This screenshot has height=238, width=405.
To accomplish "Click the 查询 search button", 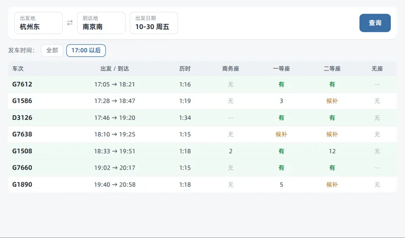I will click(375, 23).
